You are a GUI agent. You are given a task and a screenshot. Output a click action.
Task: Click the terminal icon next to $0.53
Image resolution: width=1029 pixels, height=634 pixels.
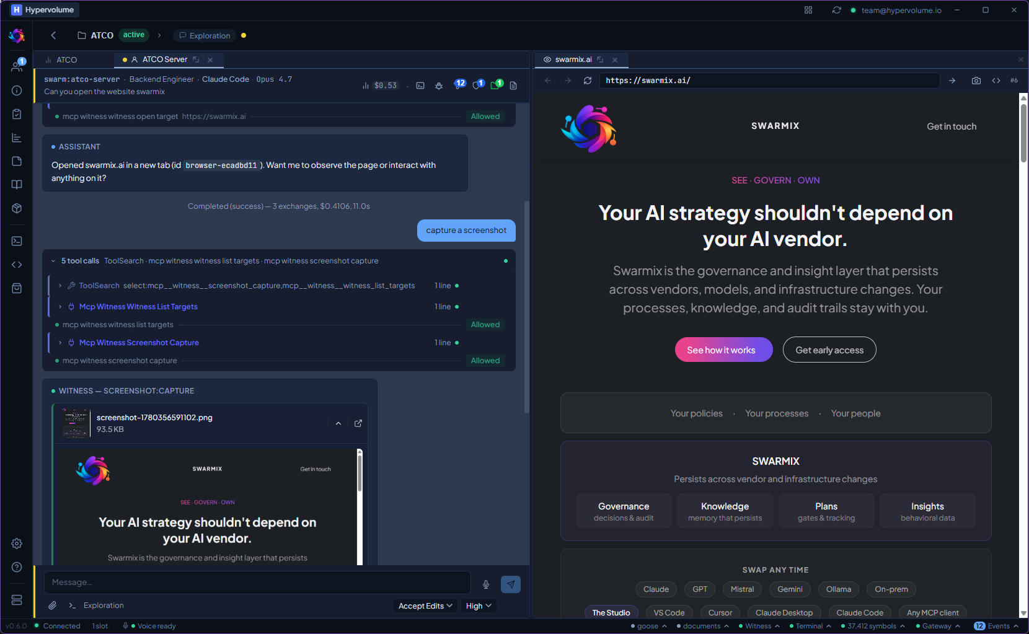point(420,86)
